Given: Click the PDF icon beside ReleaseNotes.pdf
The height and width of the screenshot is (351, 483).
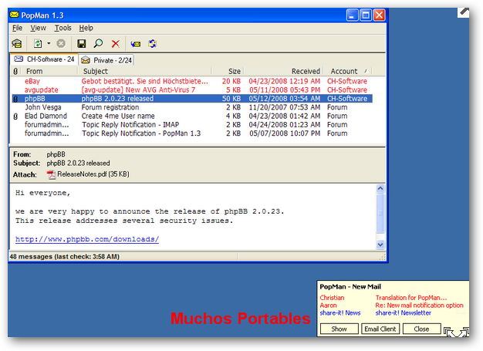Looking at the screenshot, I should click(x=51, y=174).
